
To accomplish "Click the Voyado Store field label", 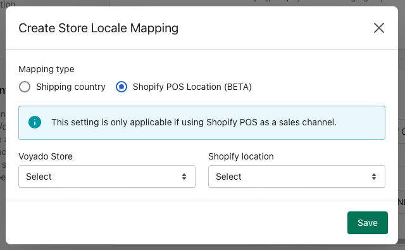I will tap(46, 156).
